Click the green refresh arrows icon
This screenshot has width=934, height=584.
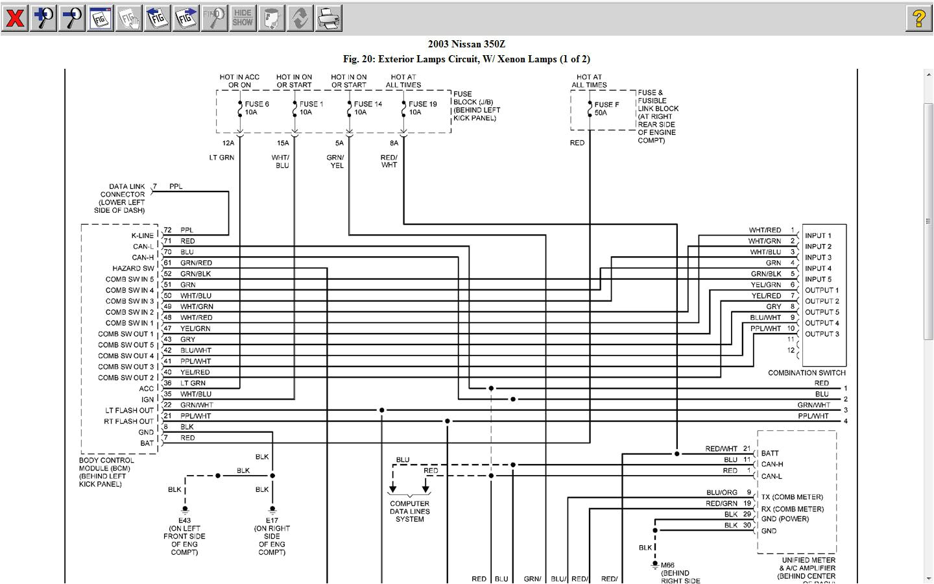click(x=300, y=18)
